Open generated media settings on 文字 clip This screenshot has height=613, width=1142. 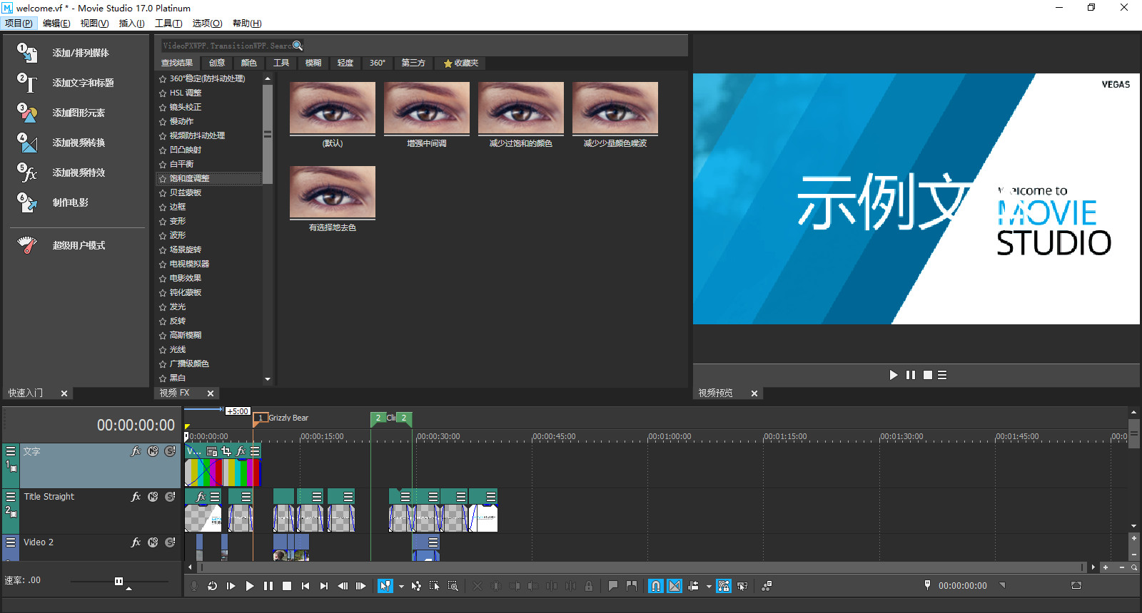point(212,451)
